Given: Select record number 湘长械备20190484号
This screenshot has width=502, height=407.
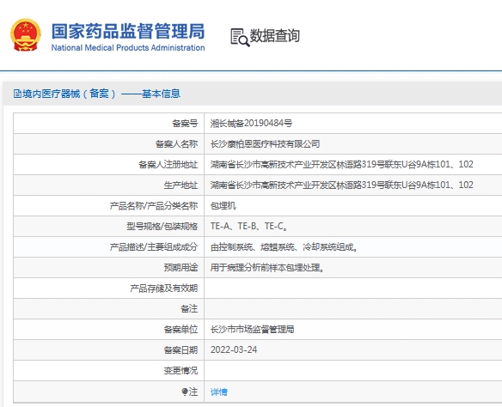Looking at the screenshot, I should click(251, 124).
